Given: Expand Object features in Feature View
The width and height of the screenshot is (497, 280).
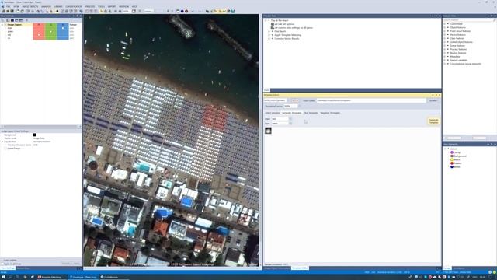Looking at the screenshot, I should coord(445,28).
